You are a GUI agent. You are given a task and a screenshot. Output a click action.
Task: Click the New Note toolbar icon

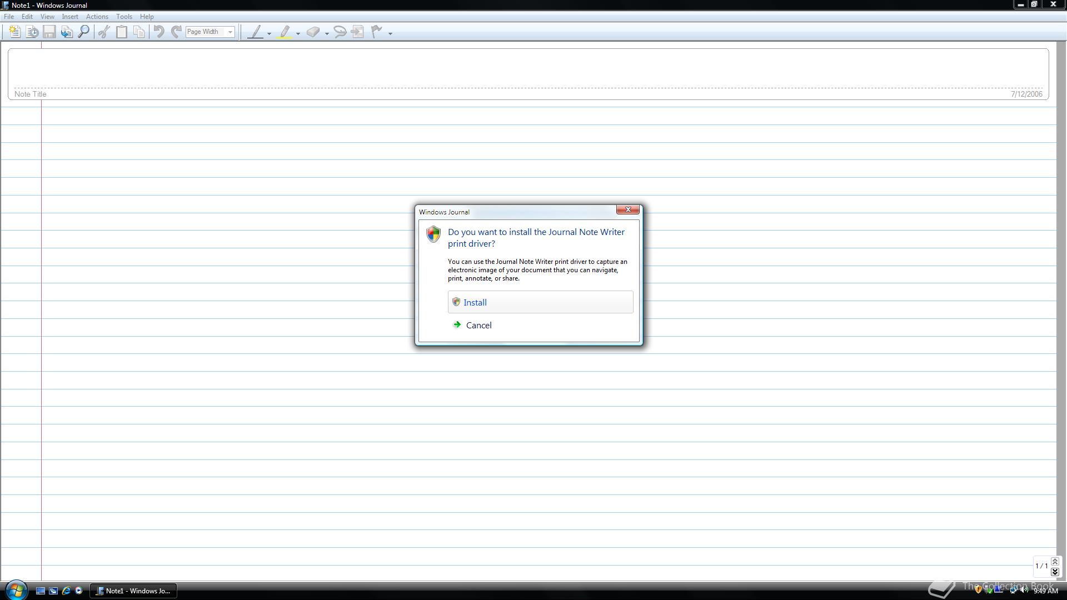click(x=14, y=32)
